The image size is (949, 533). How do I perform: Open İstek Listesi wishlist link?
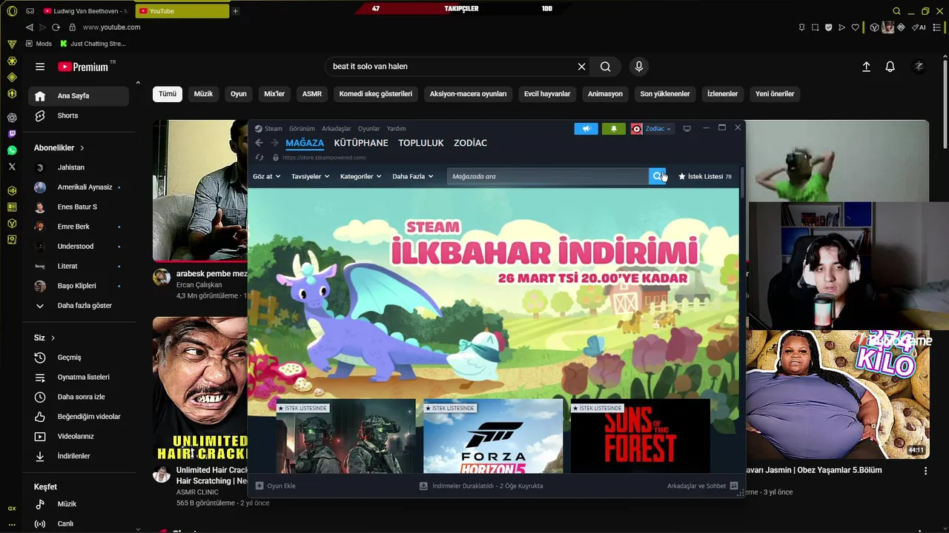click(x=705, y=176)
